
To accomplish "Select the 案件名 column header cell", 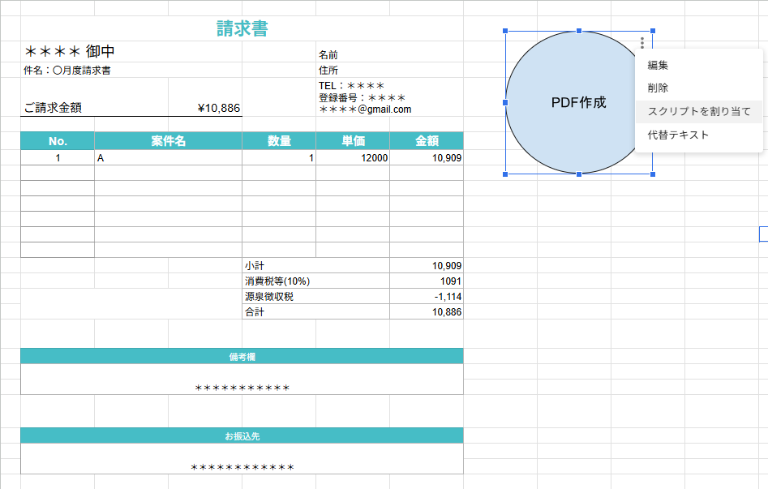I will pyautogui.click(x=168, y=141).
